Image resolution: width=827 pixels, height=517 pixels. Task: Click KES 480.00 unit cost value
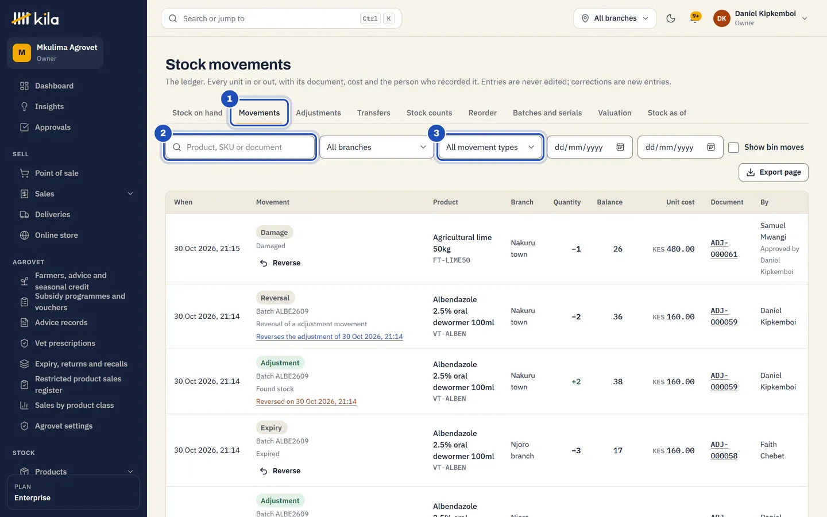674,249
